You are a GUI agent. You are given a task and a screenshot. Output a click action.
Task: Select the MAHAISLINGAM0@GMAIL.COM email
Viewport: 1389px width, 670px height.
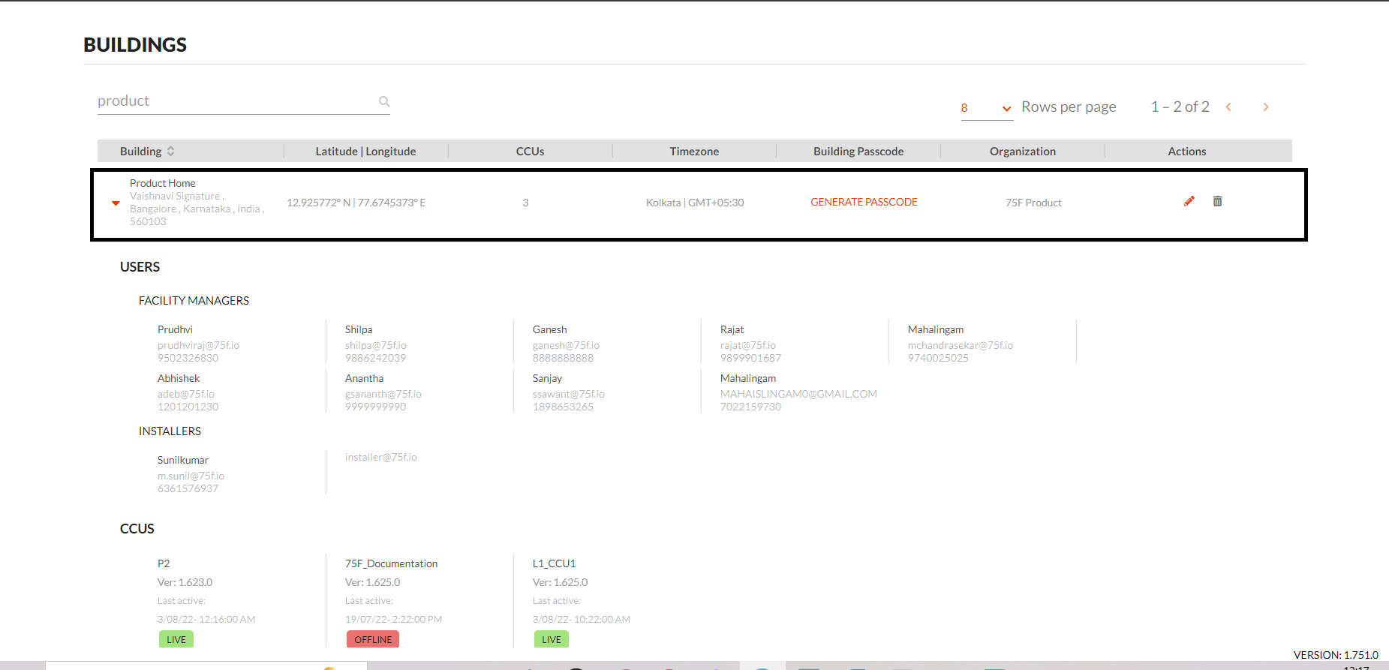pyautogui.click(x=798, y=394)
